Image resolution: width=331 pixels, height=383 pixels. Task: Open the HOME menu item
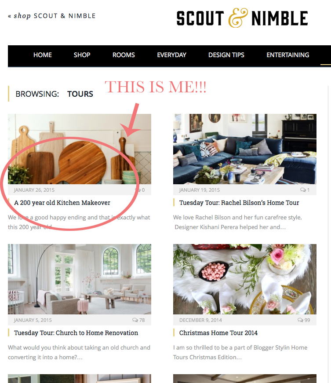click(x=43, y=55)
